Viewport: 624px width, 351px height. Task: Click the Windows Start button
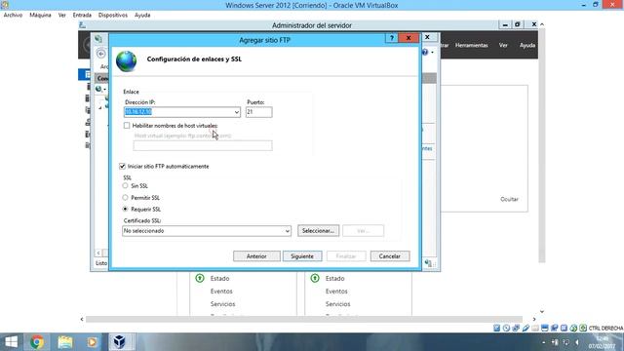[11, 342]
